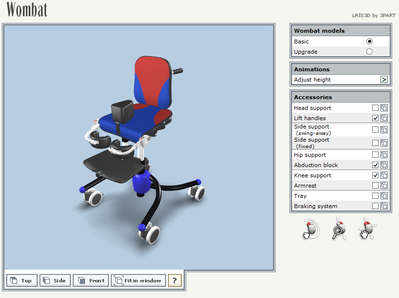Click the view icon beside Tray
The width and height of the screenshot is (399, 298).
click(x=384, y=195)
